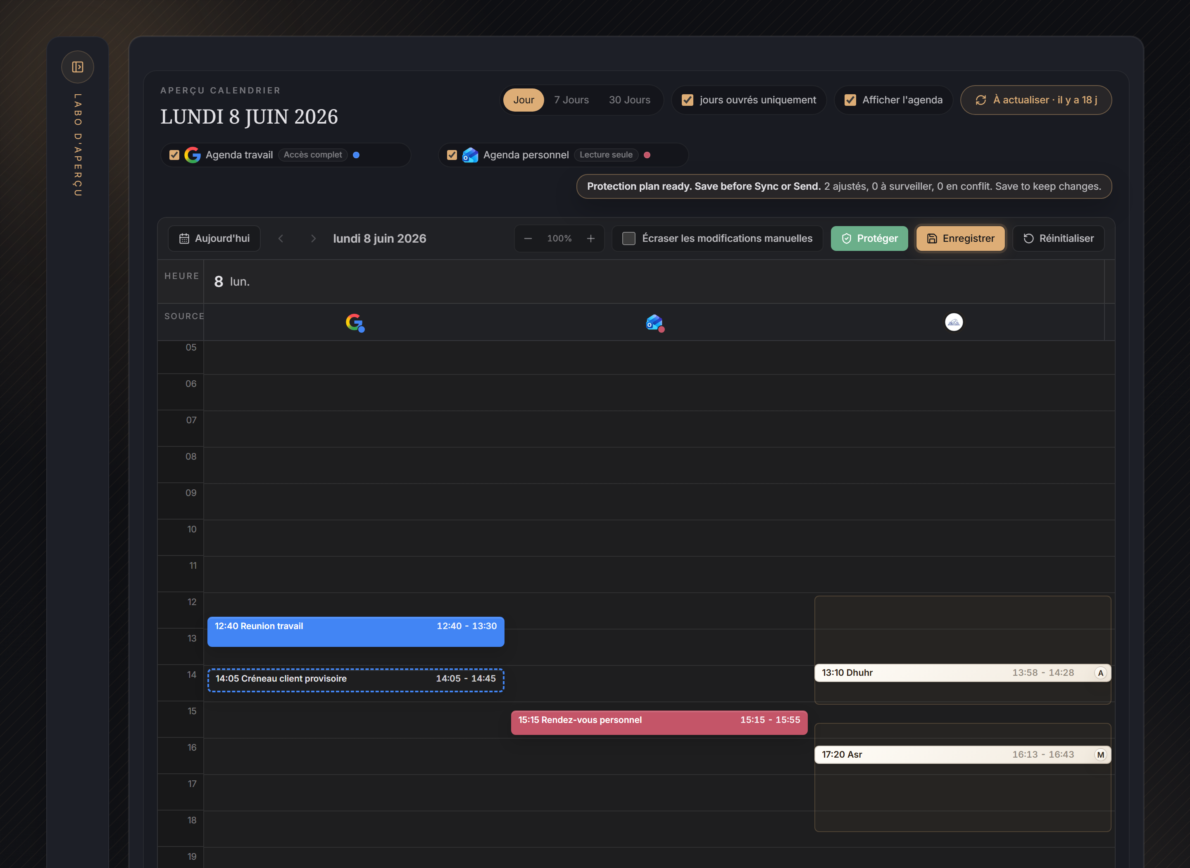
Task: Click red color dot of Agenda personnel
Action: (647, 155)
